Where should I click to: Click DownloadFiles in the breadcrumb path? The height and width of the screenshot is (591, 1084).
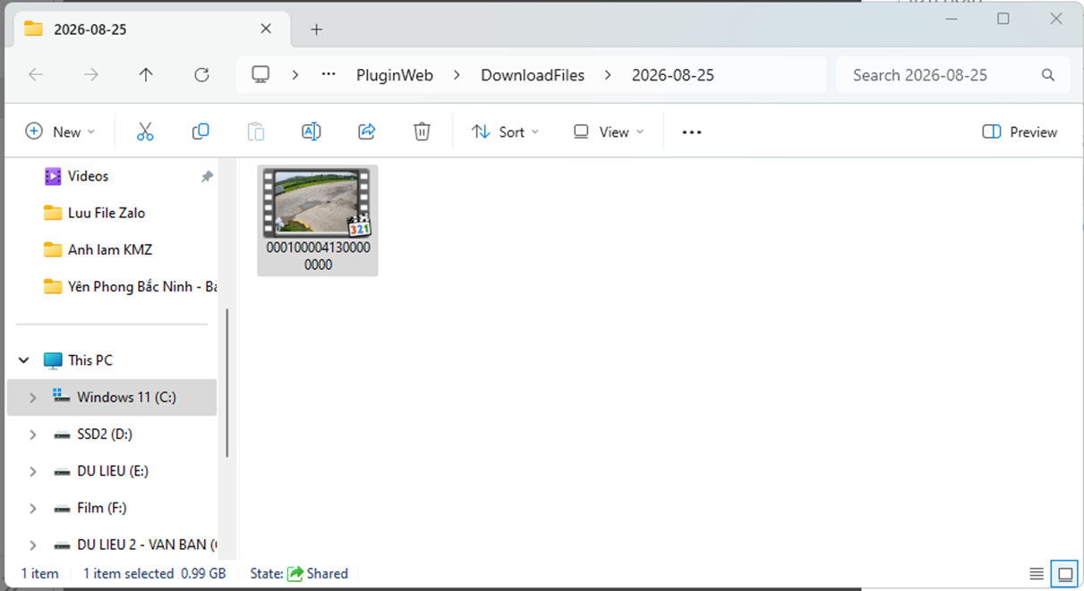pos(533,75)
